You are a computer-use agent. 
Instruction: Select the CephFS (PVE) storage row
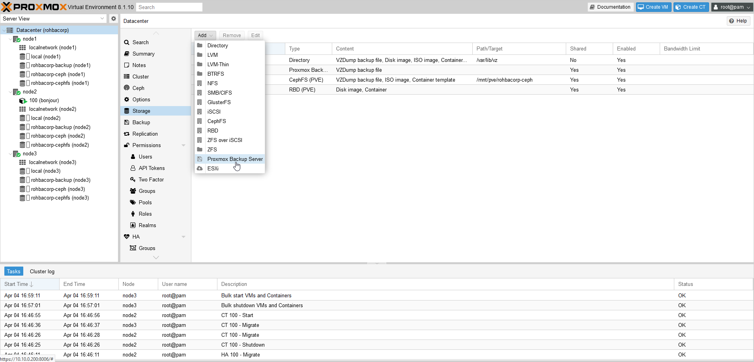pos(472,80)
